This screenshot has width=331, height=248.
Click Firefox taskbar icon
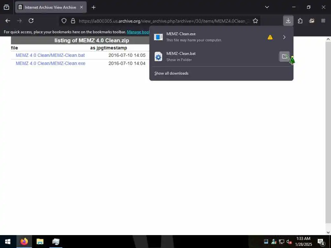[24, 242]
